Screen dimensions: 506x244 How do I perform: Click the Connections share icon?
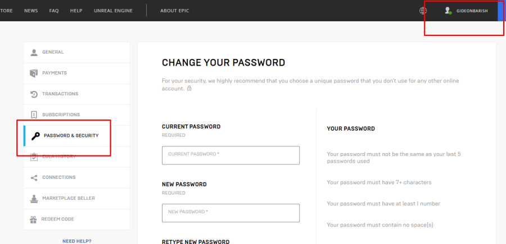point(34,177)
